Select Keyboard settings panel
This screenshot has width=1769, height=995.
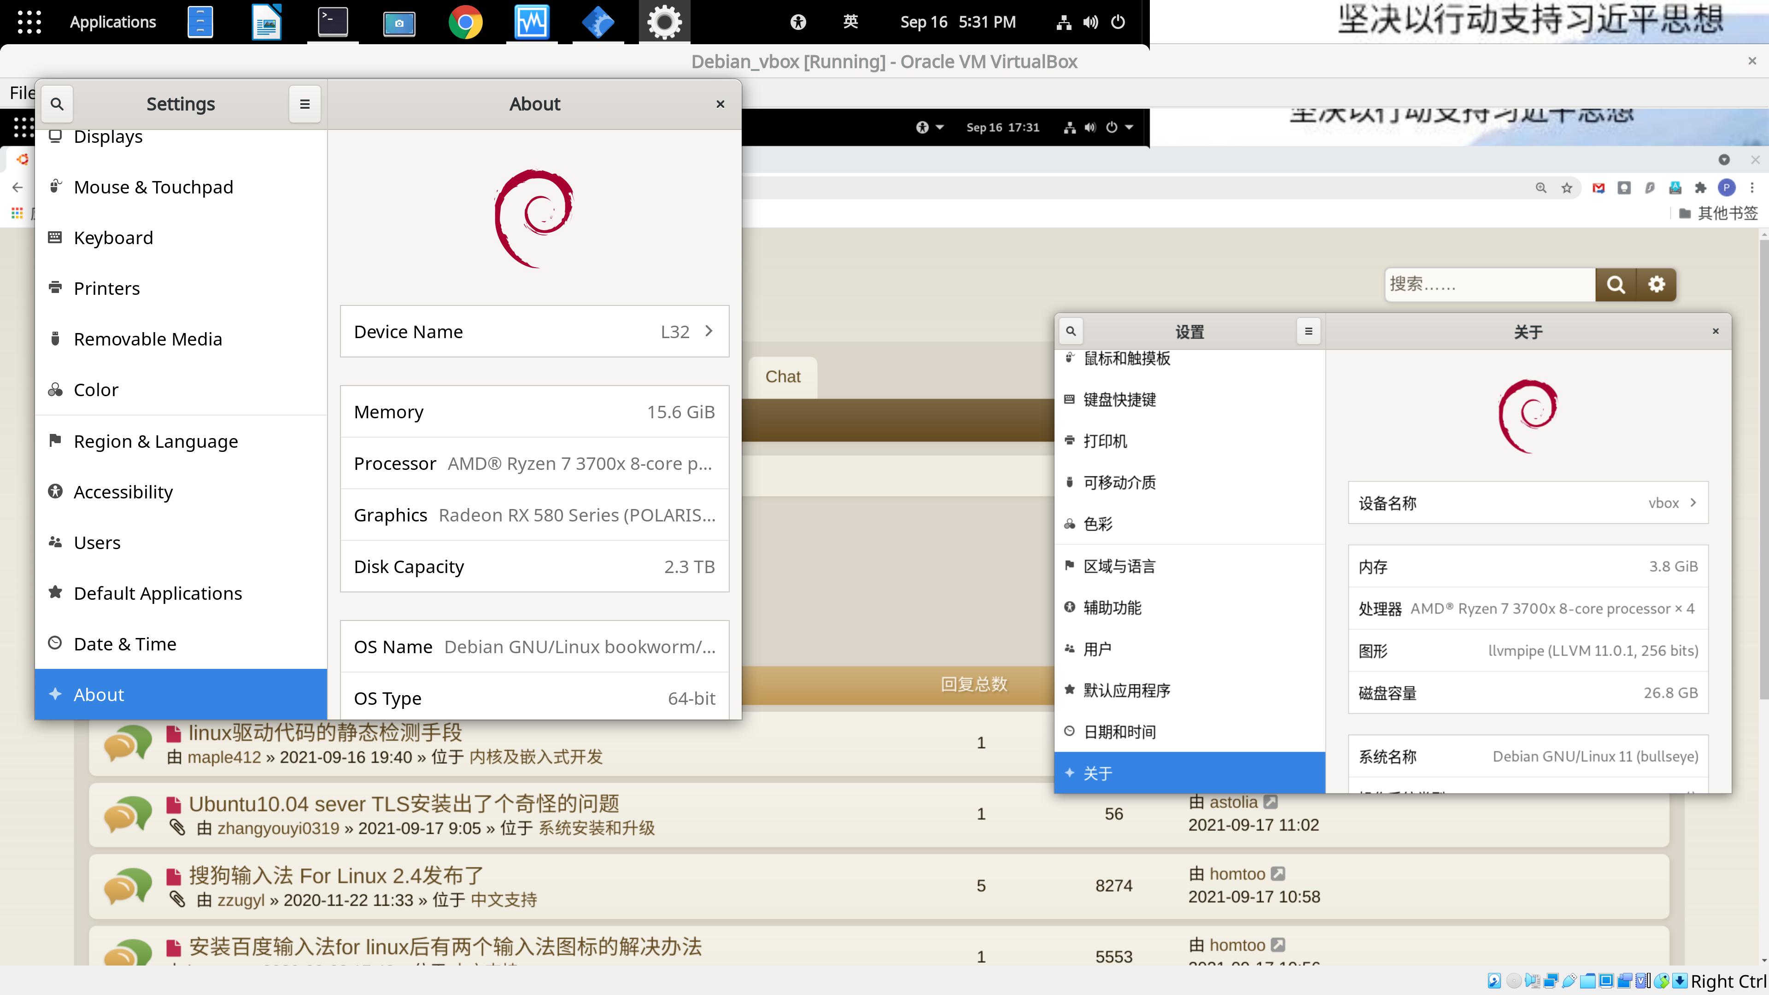coord(181,238)
